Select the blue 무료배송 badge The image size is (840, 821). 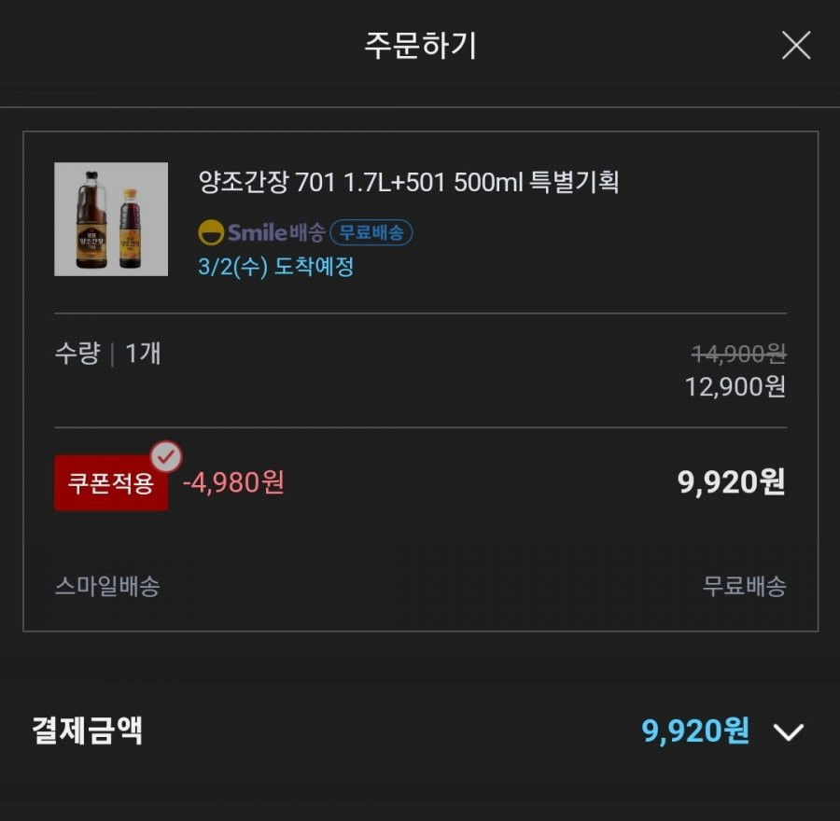pyautogui.click(x=371, y=232)
